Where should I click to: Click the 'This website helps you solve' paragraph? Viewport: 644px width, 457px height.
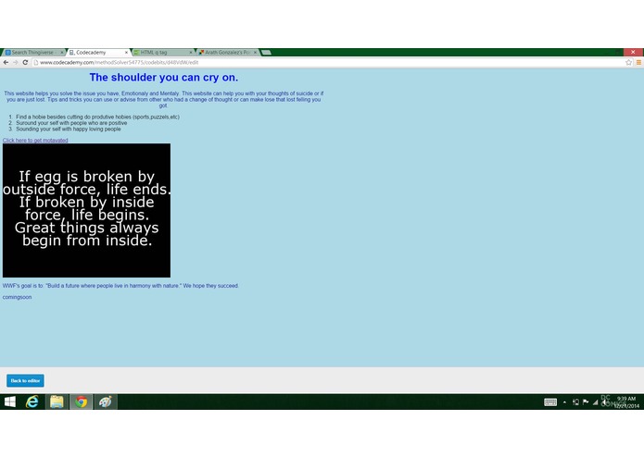[x=163, y=99]
